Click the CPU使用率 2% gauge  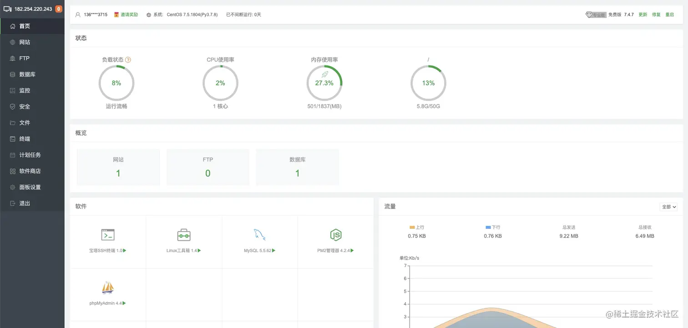pyautogui.click(x=220, y=83)
